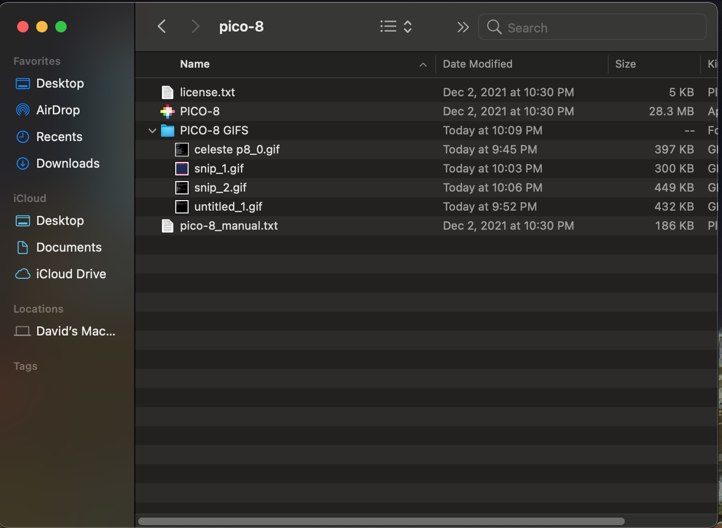Open AirDrop in the sidebar
The width and height of the screenshot is (722, 528).
pos(58,110)
